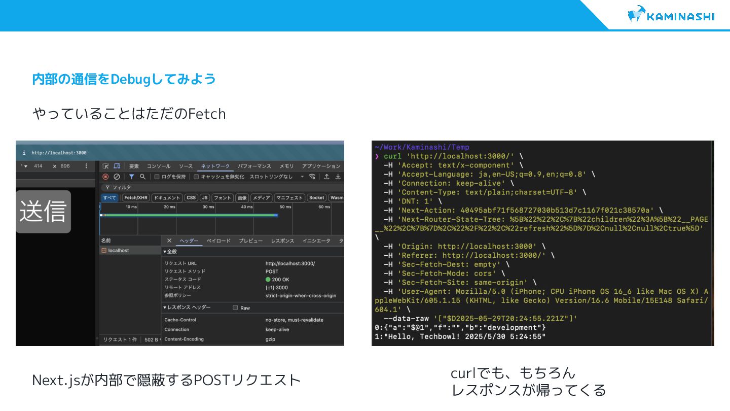Filter requests by すべて

pos(109,198)
